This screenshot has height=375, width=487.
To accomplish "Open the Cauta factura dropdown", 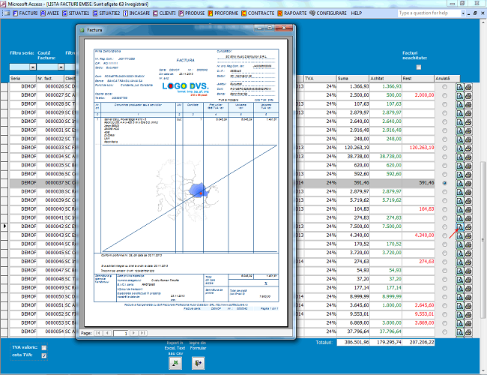I will pos(61,67).
